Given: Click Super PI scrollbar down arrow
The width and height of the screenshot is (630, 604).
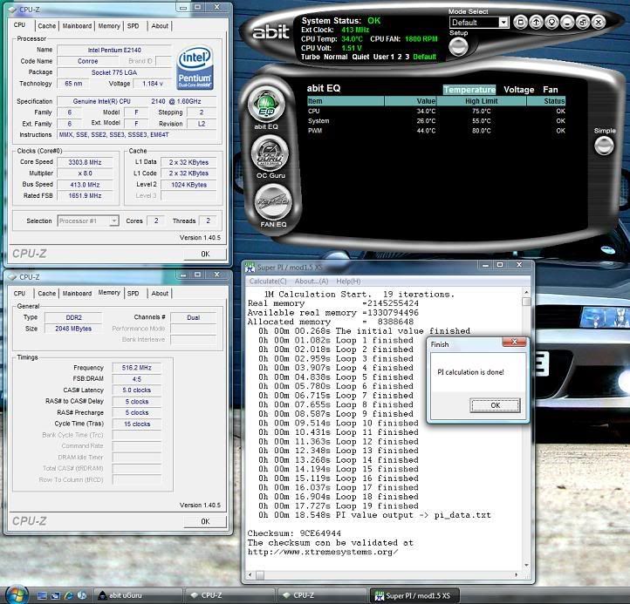Looking at the screenshot, I should pyautogui.click(x=526, y=566).
